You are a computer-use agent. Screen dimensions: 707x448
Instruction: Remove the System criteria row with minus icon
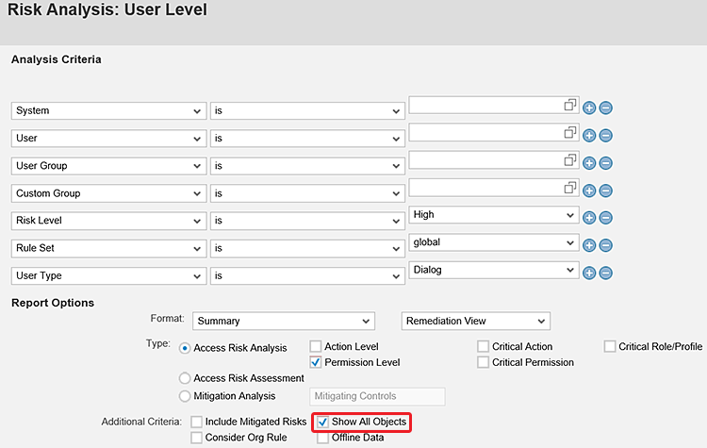pyautogui.click(x=605, y=108)
